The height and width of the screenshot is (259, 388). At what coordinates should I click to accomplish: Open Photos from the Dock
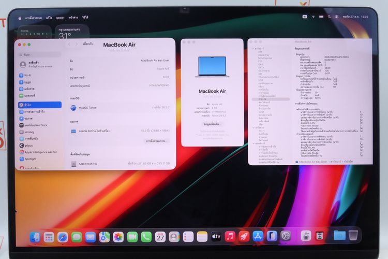[118, 237]
